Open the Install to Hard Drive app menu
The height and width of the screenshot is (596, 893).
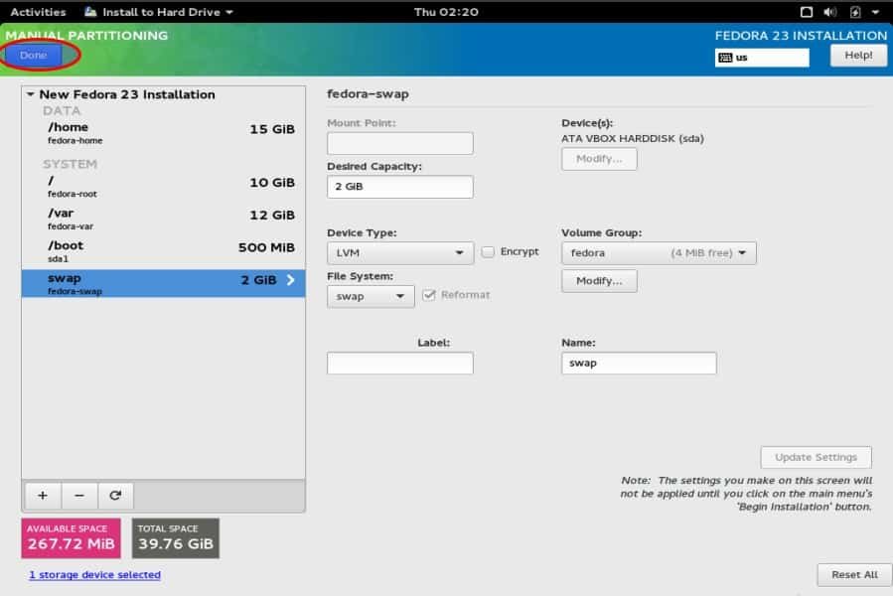click(158, 12)
